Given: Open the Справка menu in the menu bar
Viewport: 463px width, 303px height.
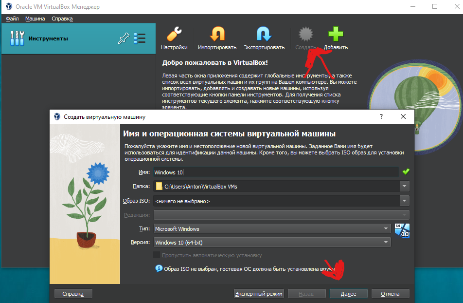Looking at the screenshot, I should point(62,19).
